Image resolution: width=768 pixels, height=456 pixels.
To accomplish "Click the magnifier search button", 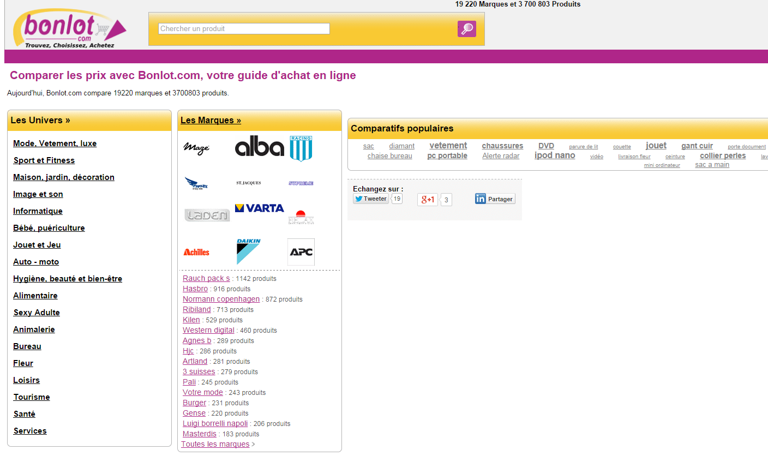I will pyautogui.click(x=466, y=29).
